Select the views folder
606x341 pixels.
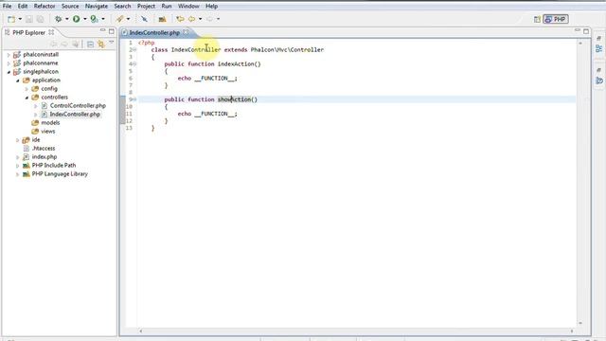point(48,132)
